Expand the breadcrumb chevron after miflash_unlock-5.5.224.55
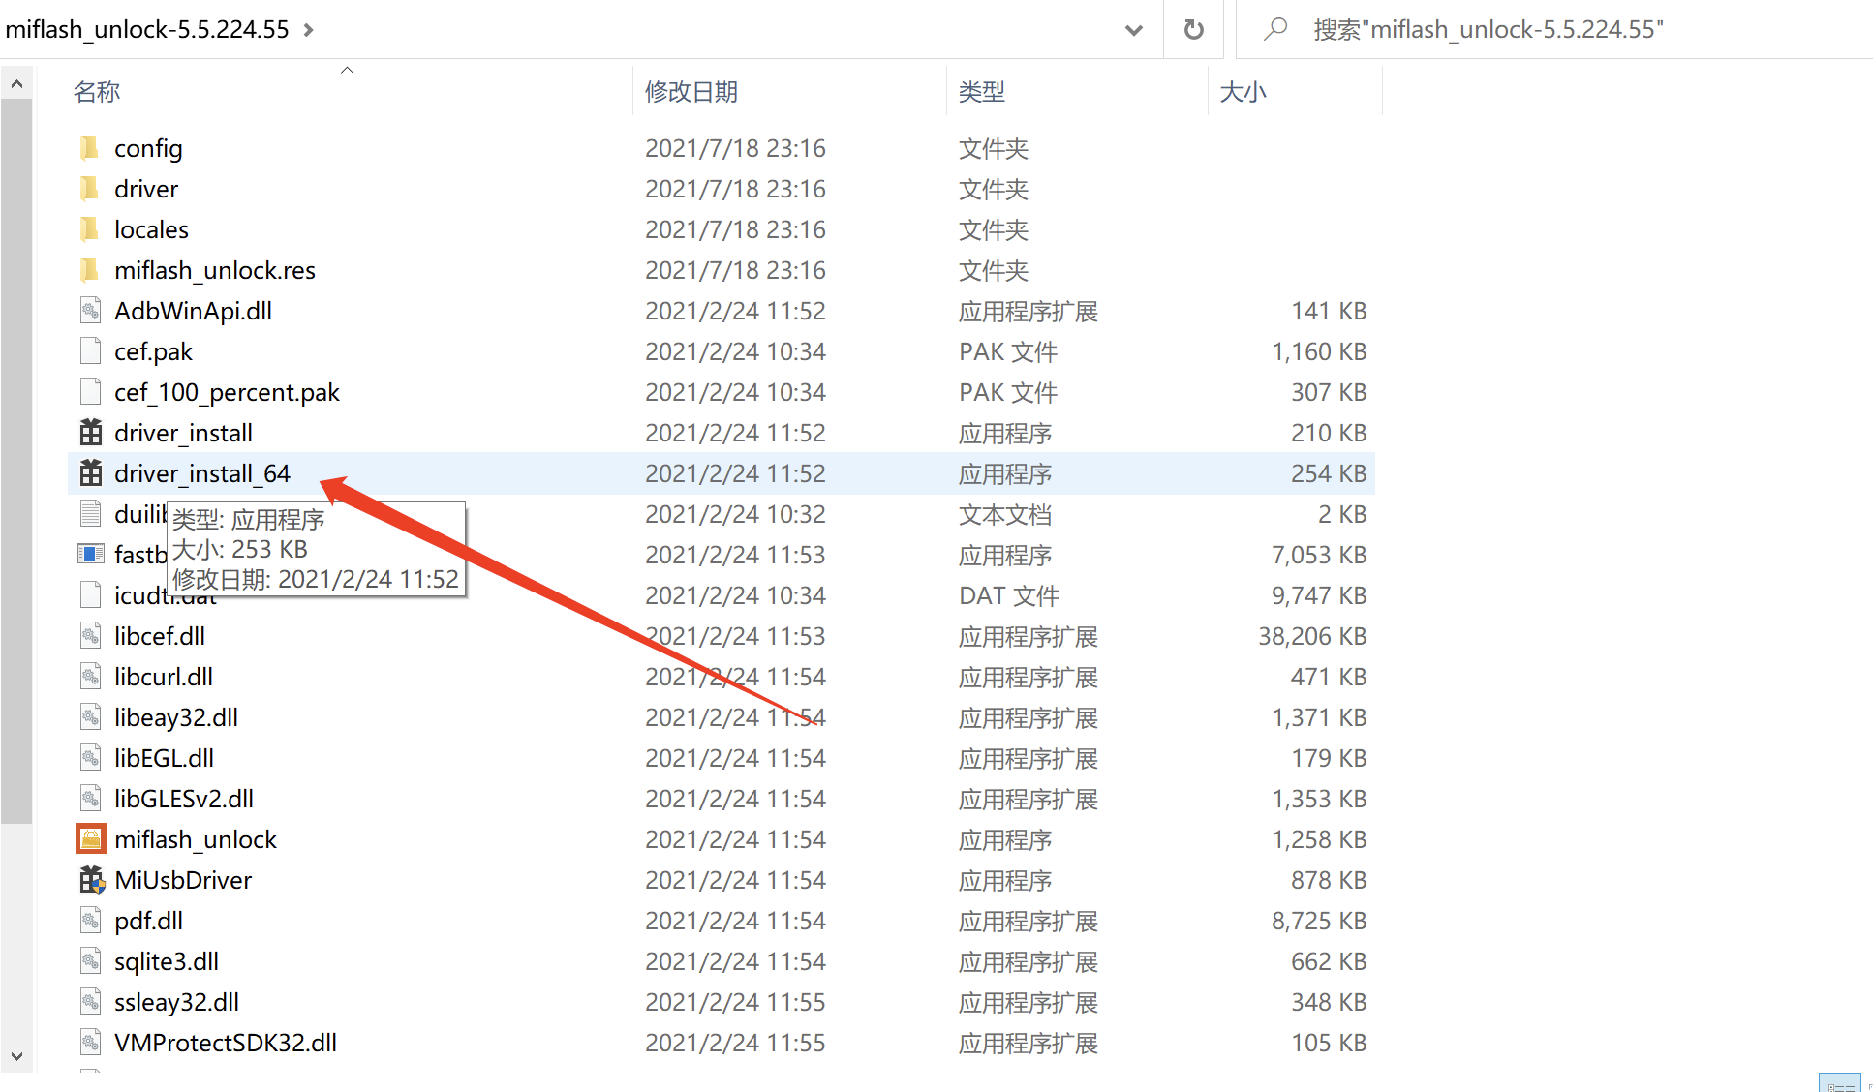1873x1092 pixels. (307, 29)
